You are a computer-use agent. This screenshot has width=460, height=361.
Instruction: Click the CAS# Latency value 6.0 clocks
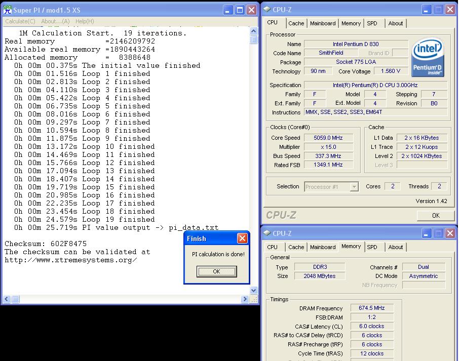372,326
